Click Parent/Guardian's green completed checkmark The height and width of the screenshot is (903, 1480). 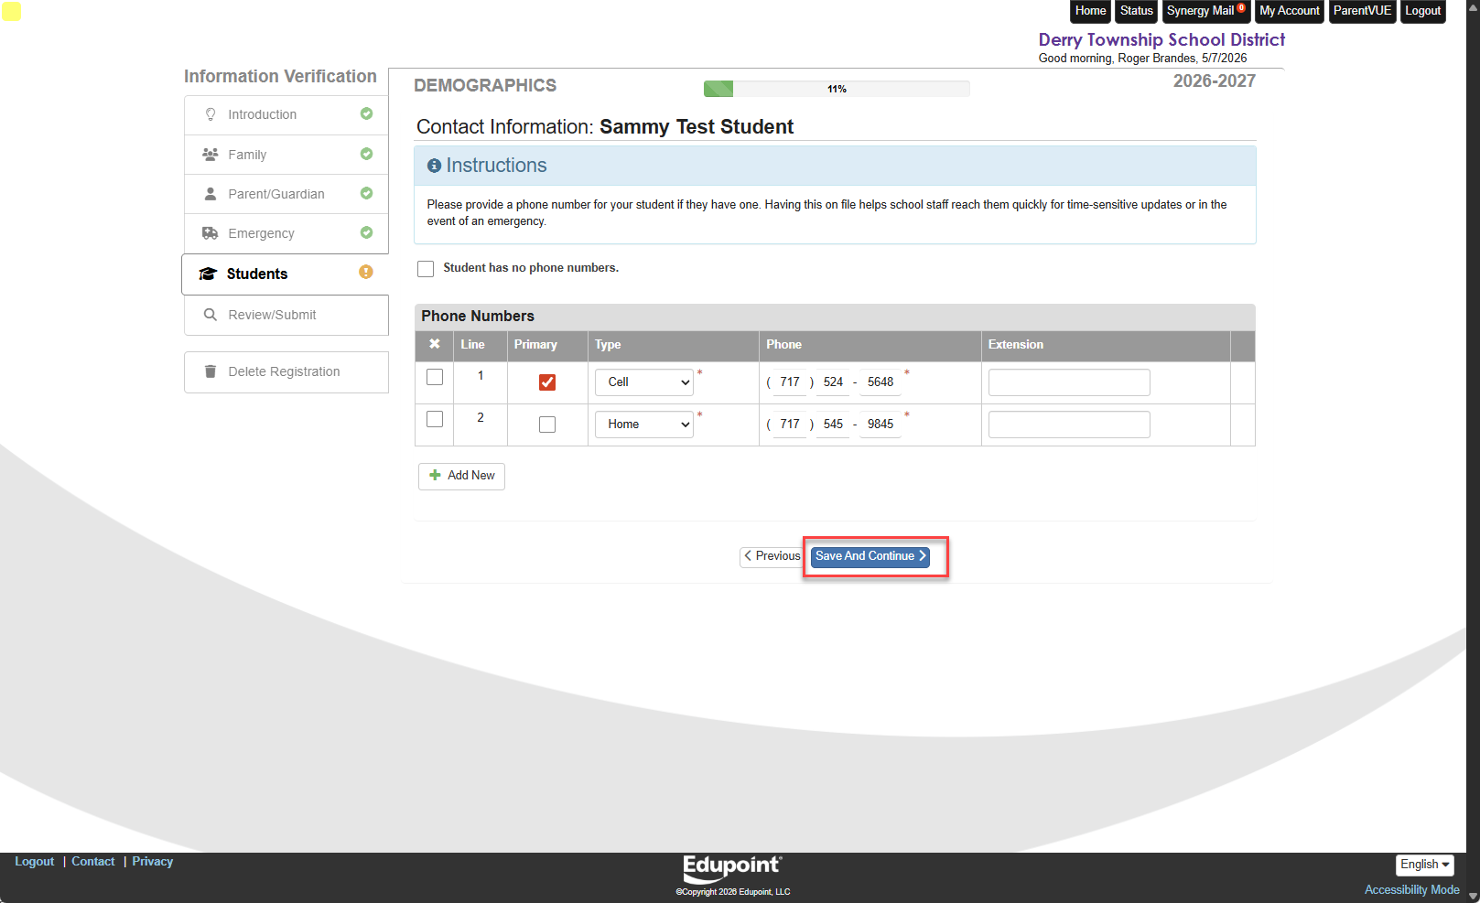coord(366,193)
